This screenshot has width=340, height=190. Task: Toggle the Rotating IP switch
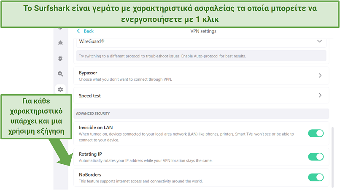click(316, 157)
